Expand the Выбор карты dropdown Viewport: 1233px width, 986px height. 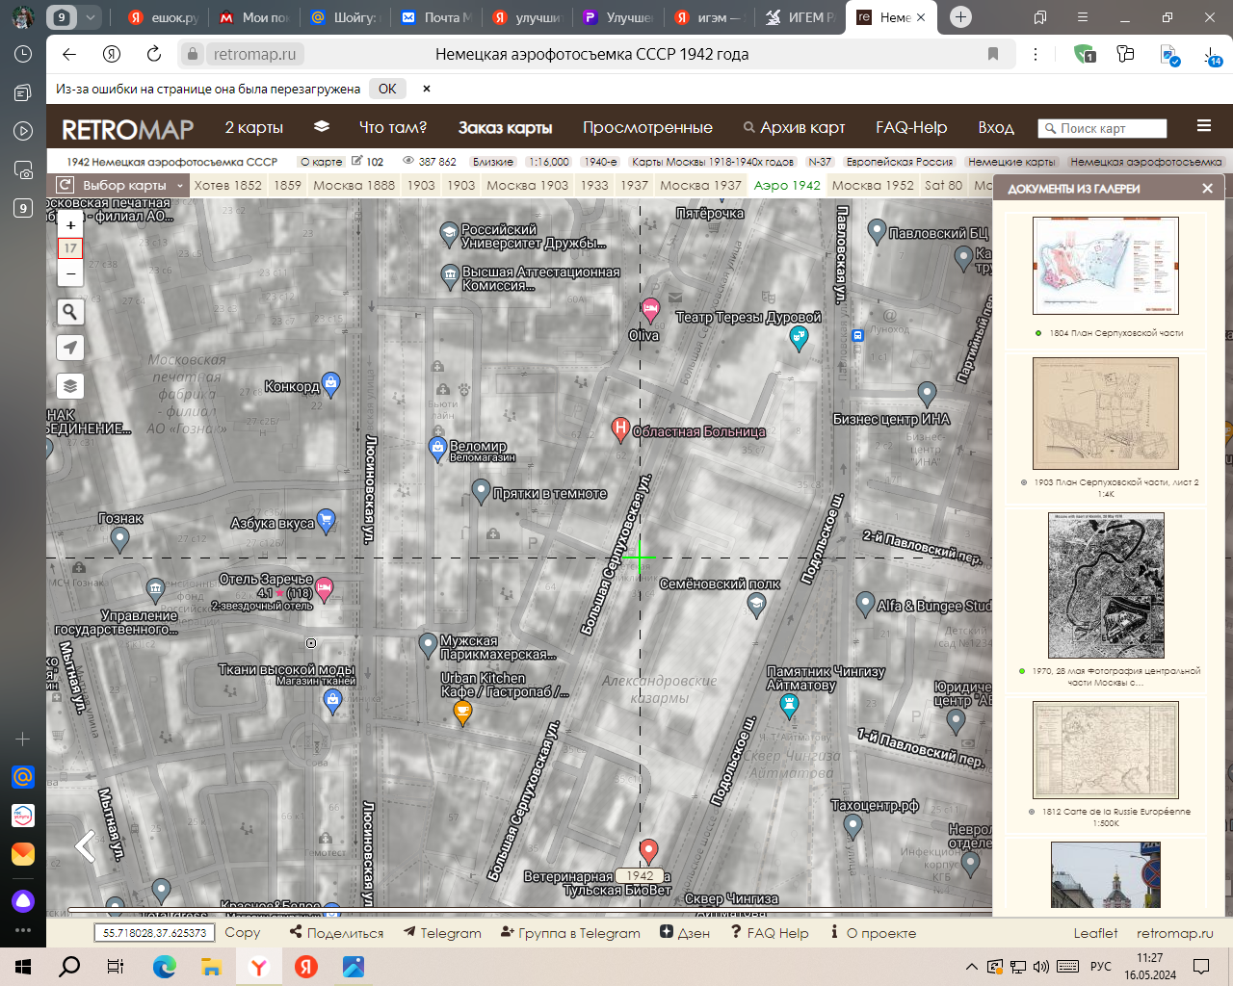178,185
